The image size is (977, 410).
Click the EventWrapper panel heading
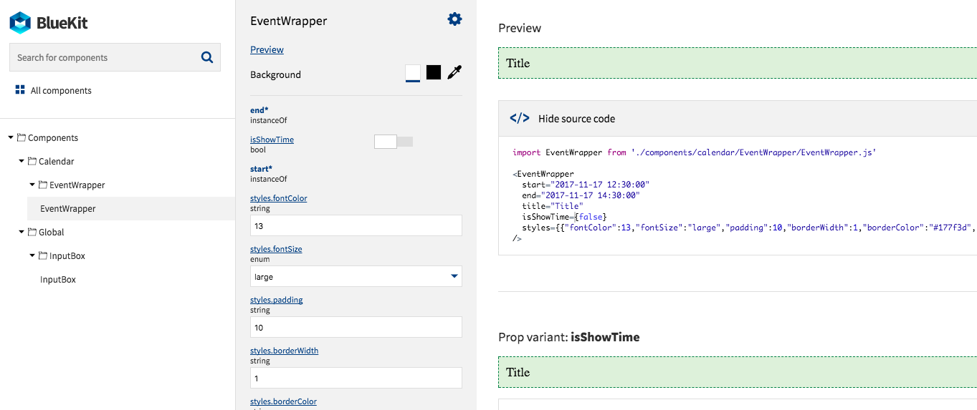coord(288,21)
